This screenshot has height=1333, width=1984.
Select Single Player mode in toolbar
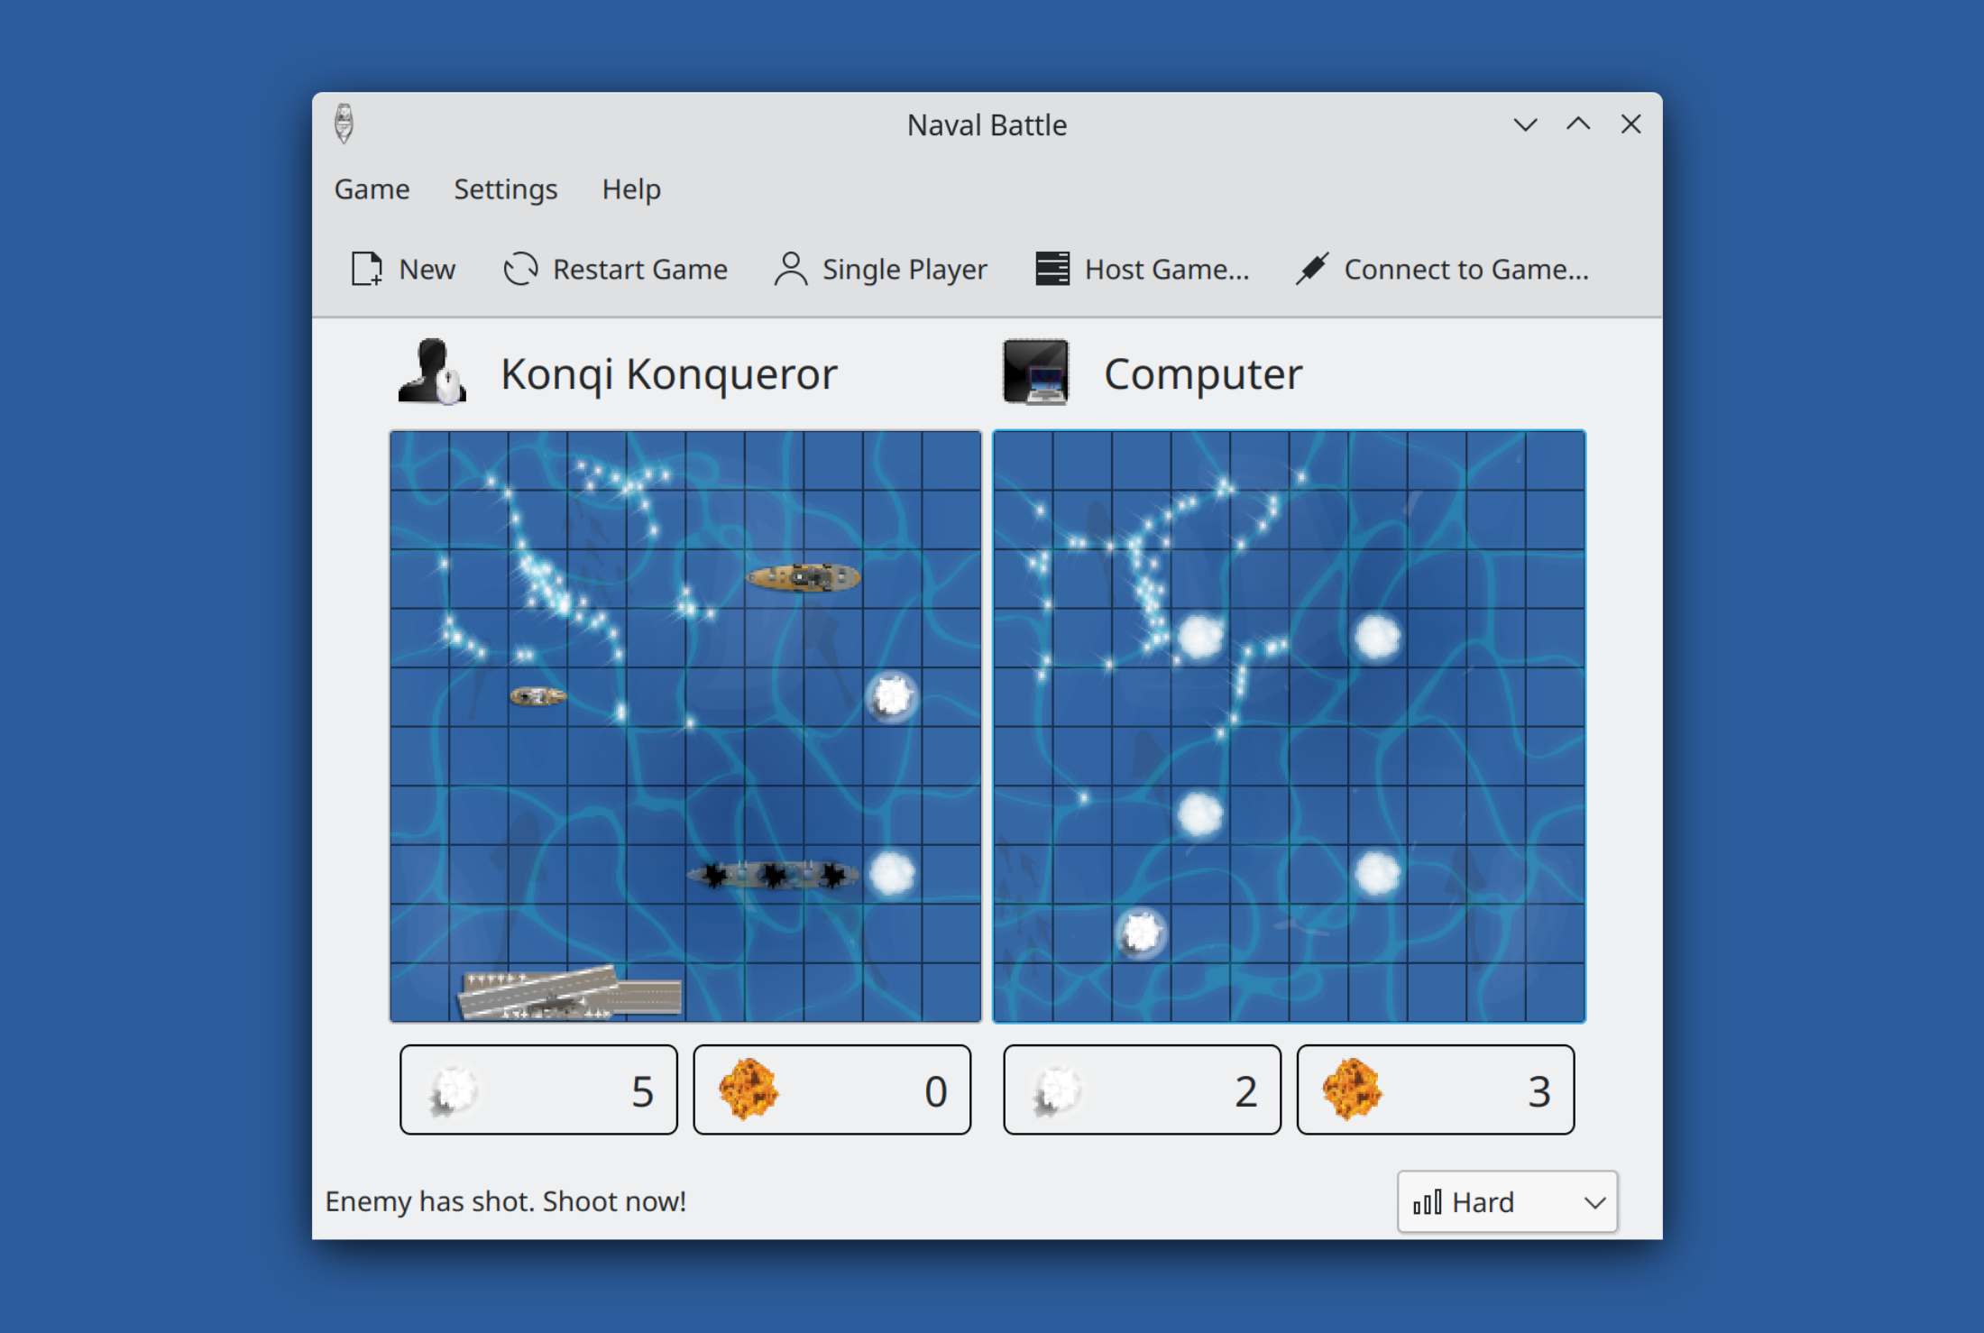pyautogui.click(x=880, y=269)
